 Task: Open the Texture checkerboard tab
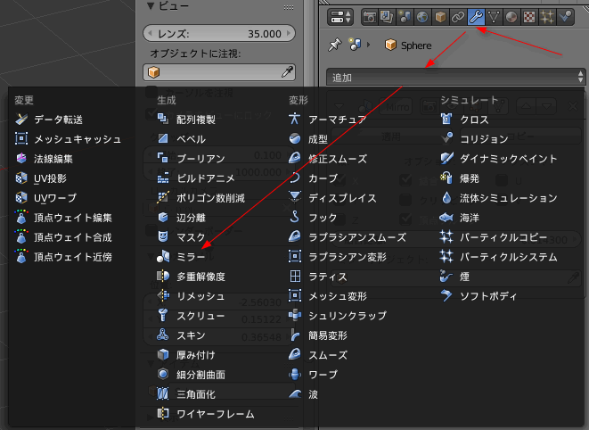pyautogui.click(x=529, y=17)
